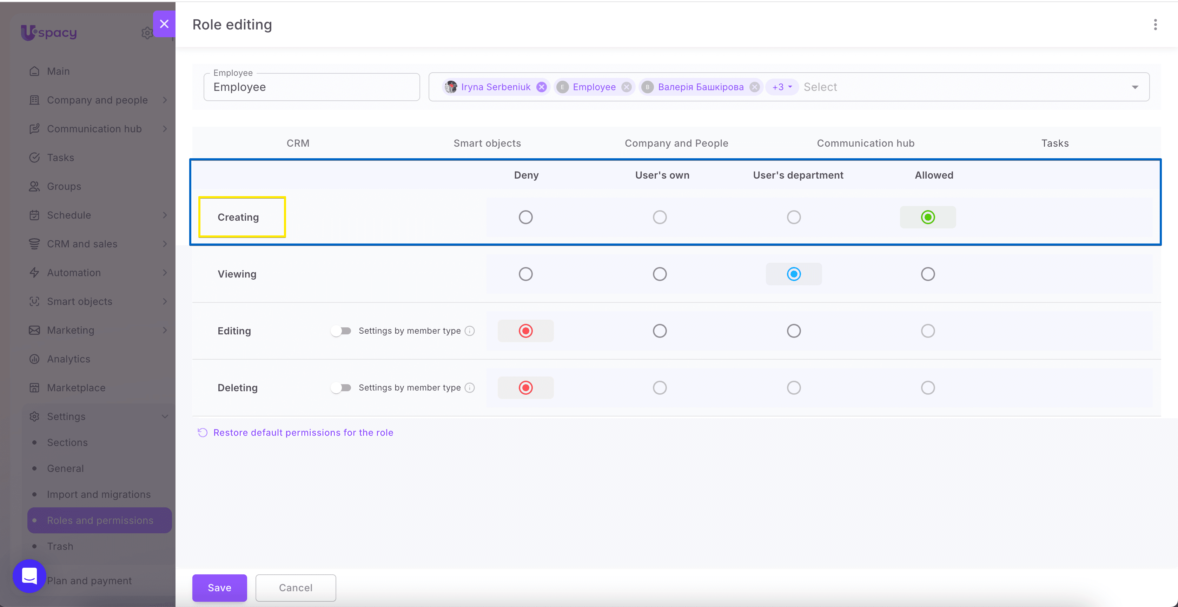Click the Marketplace store icon in sidebar
The width and height of the screenshot is (1178, 607).
(x=34, y=388)
